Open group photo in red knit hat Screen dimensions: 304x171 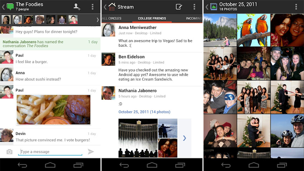click(x=220, y=131)
